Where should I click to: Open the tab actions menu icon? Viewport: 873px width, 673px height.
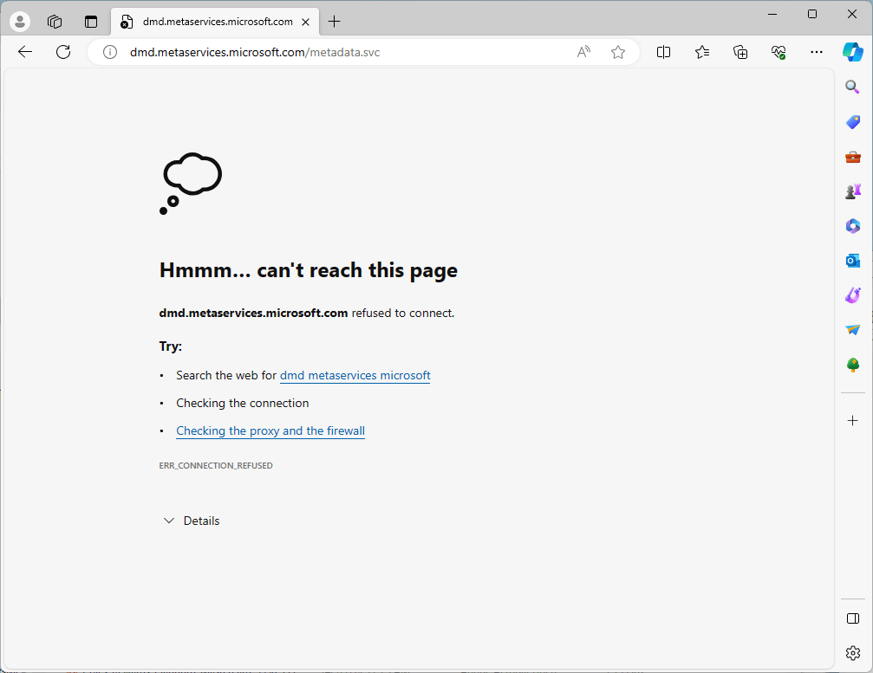pyautogui.click(x=91, y=22)
